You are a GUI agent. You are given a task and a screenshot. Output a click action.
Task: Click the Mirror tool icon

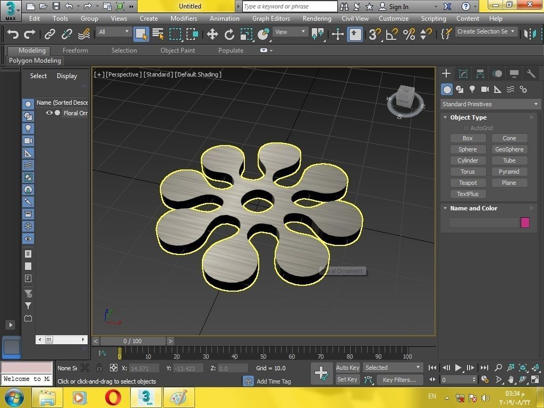pyautogui.click(x=530, y=34)
